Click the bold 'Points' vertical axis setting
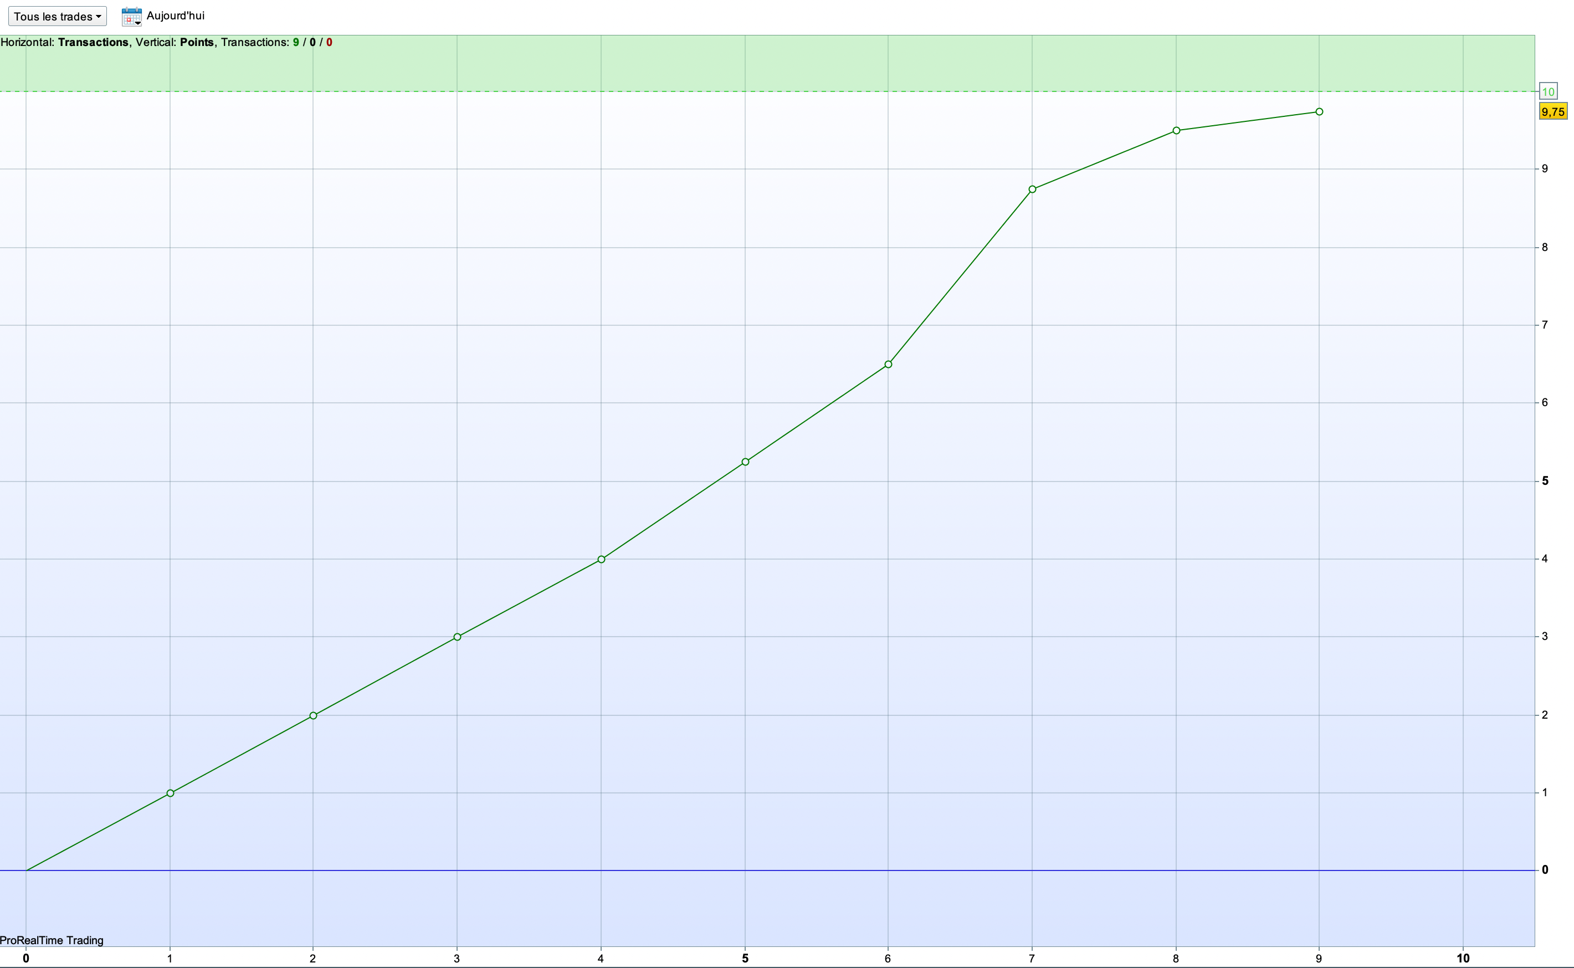Screen dimensions: 1574x968 (197, 42)
